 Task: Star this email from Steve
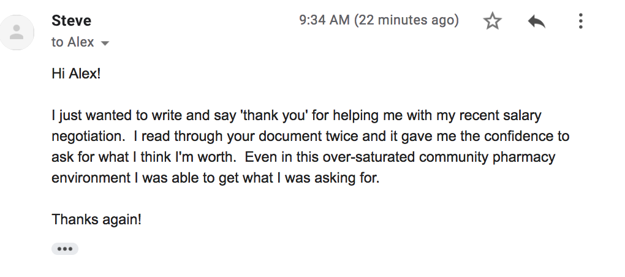coord(493,22)
